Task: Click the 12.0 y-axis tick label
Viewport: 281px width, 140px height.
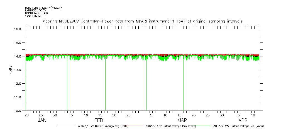Action: click(x=18, y=84)
